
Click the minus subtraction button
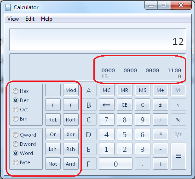click(x=161, y=149)
